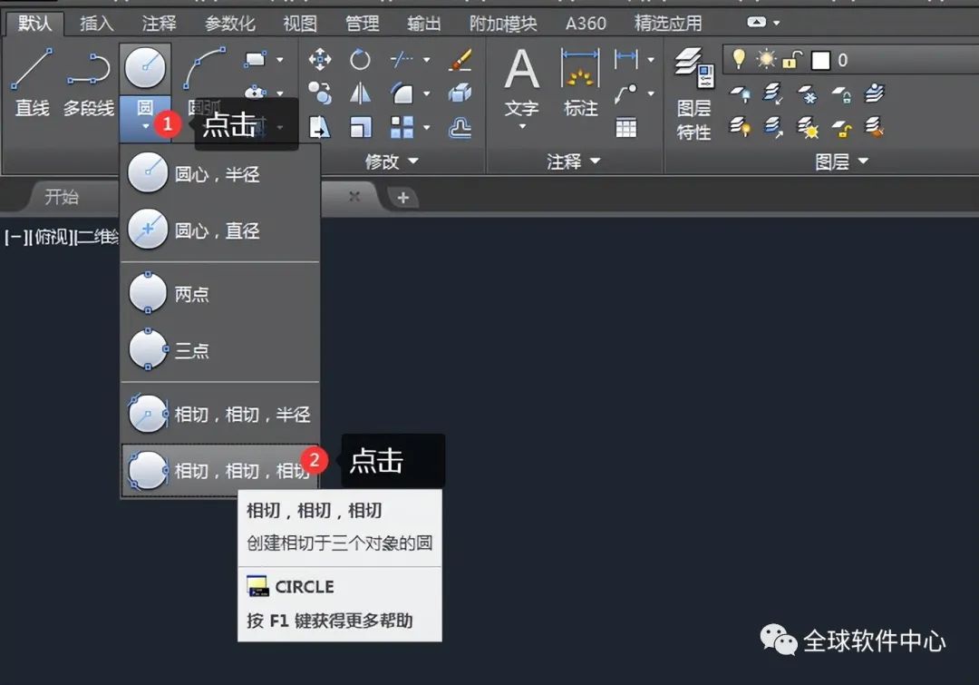Click the white layer color swatch
This screenshot has height=685, width=979.
coord(820,59)
